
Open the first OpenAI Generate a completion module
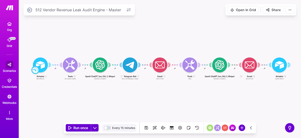(x=100, y=65)
